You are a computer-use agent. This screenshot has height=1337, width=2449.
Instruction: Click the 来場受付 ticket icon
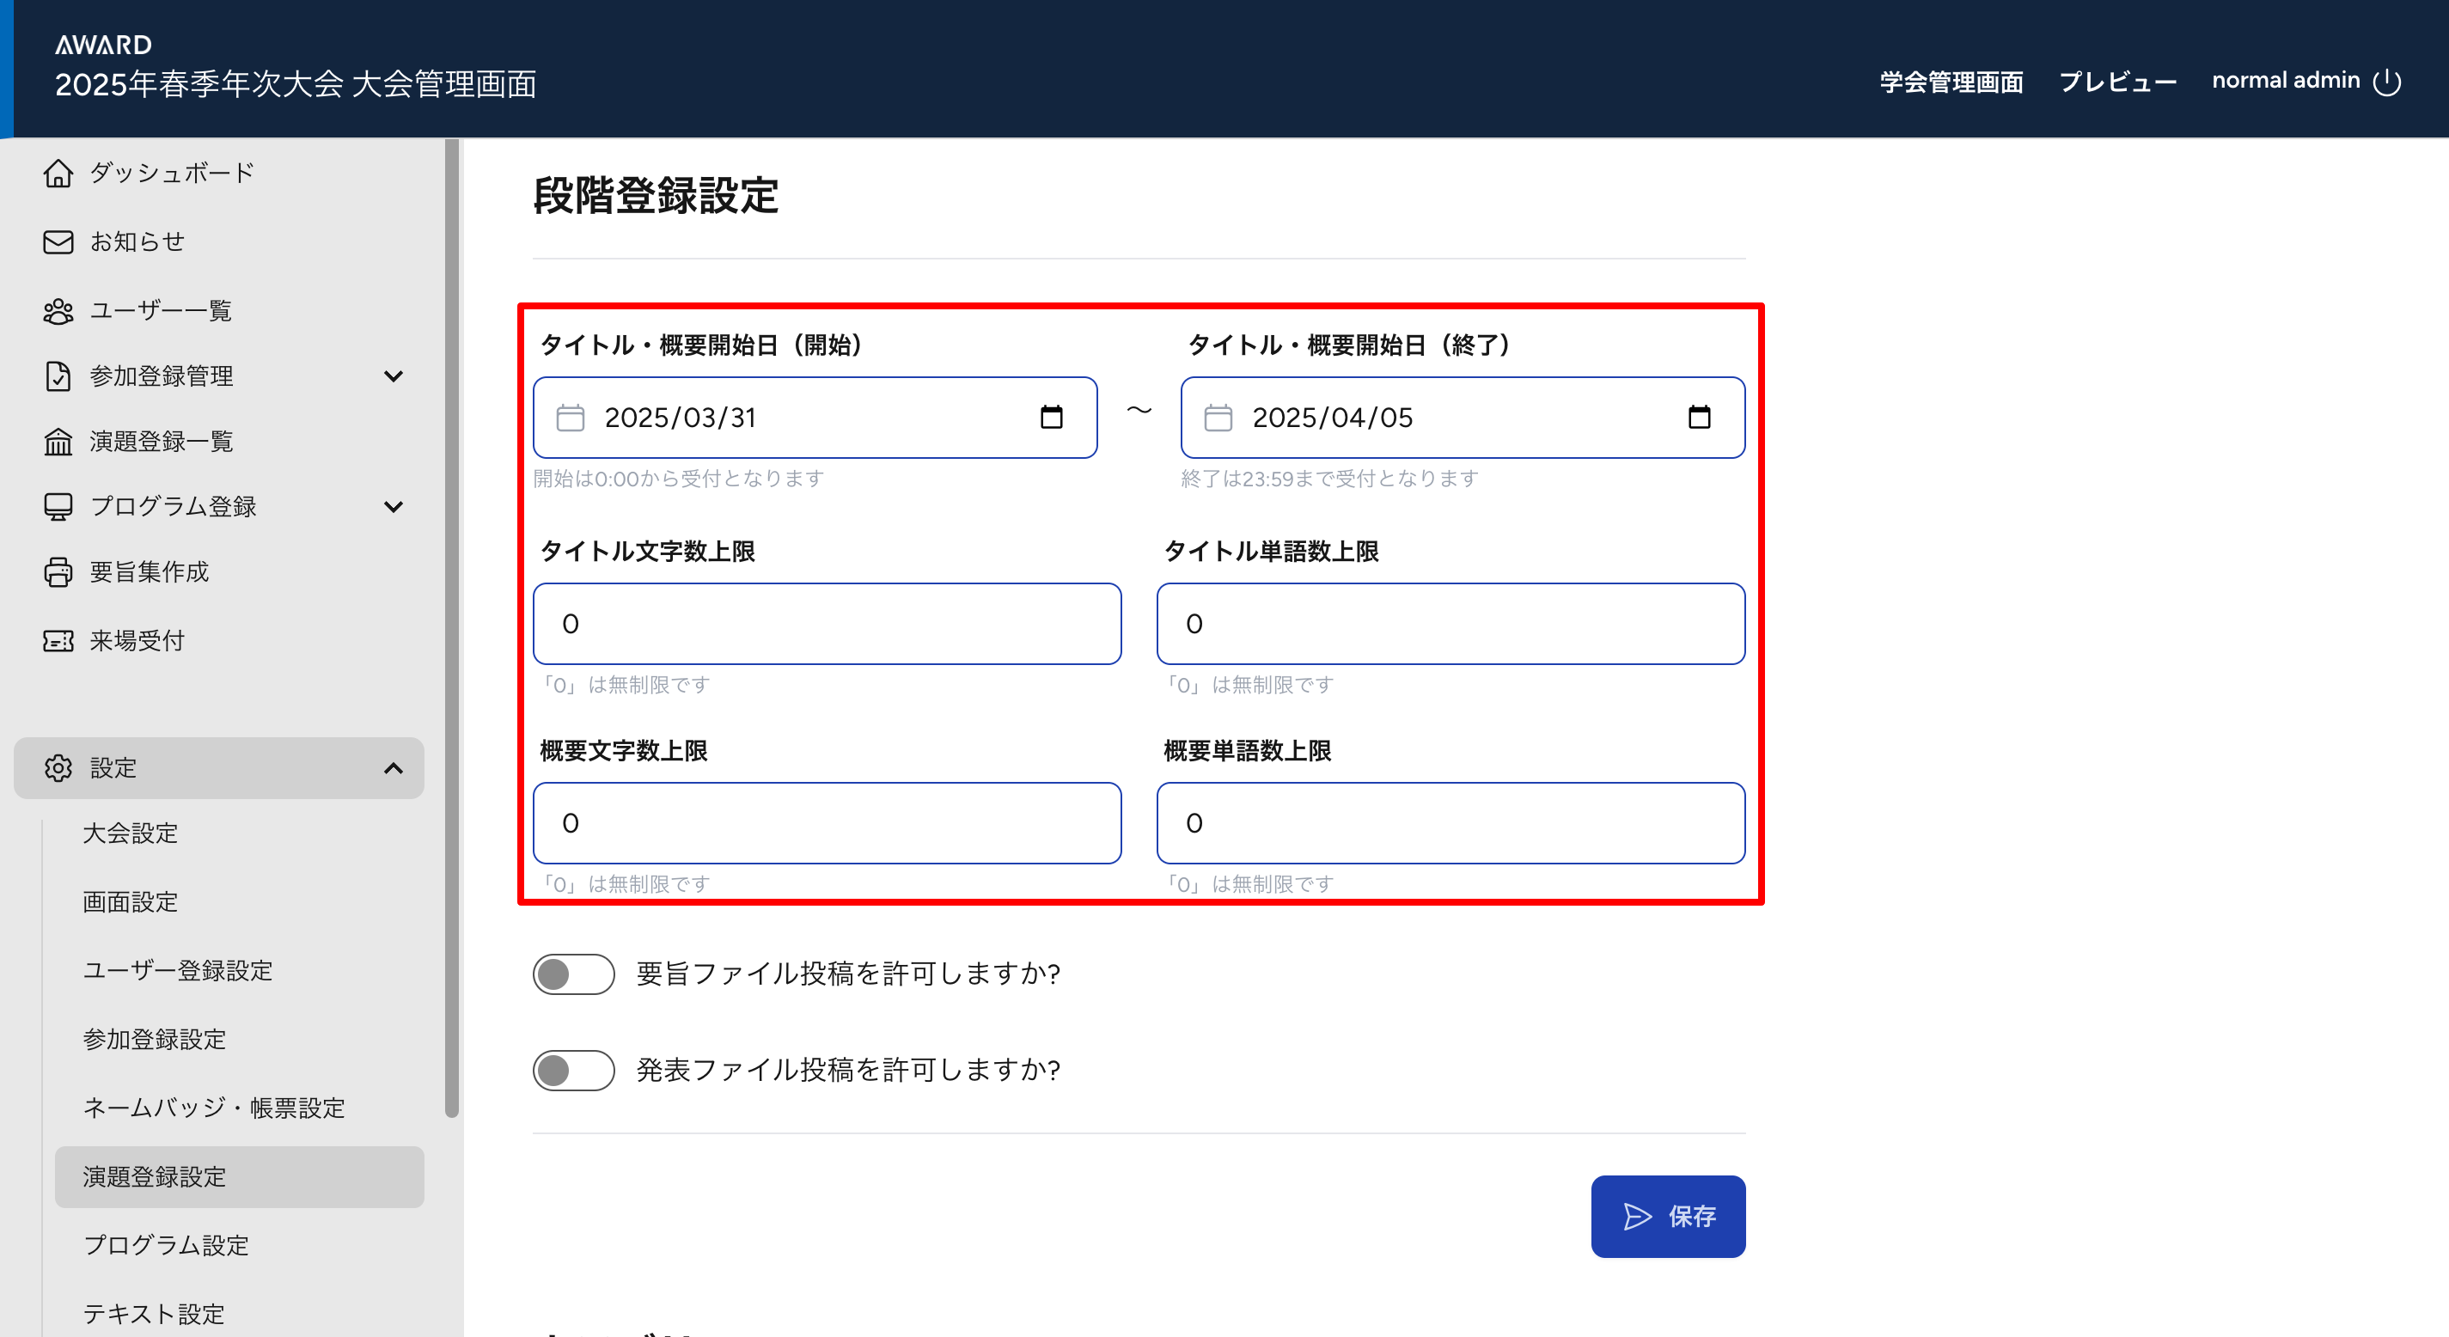point(58,641)
